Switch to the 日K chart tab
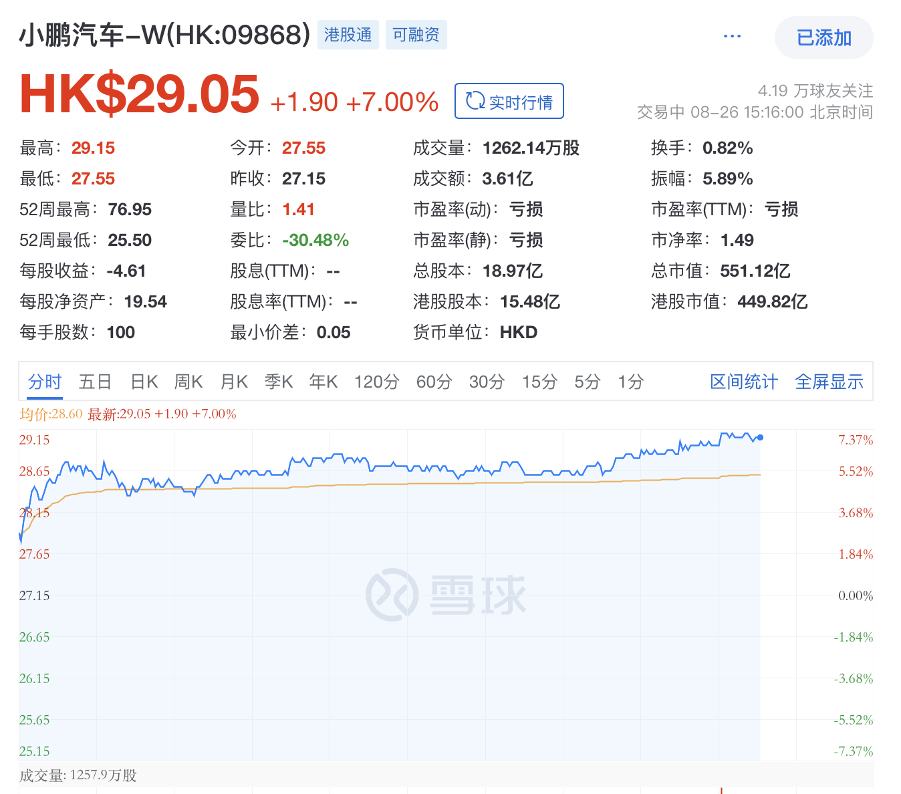 pos(144,382)
